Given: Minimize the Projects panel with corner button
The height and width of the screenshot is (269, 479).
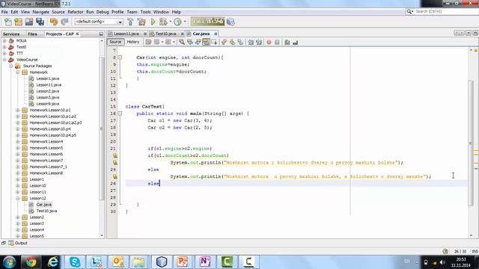Looking at the screenshot, I should coord(101,34).
